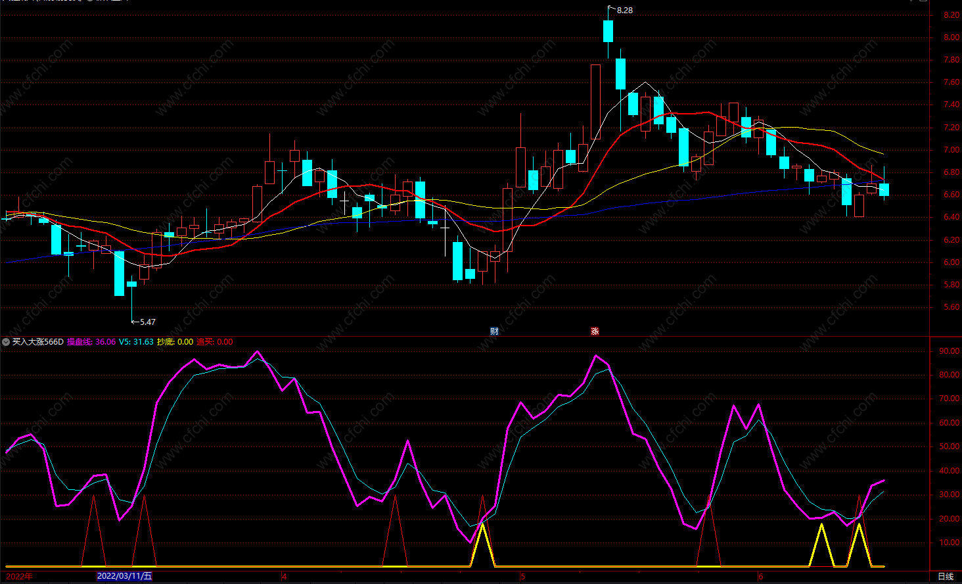Select the V5: 31.63 indicator value
Image resolution: width=962 pixels, height=584 pixels.
pyautogui.click(x=136, y=342)
